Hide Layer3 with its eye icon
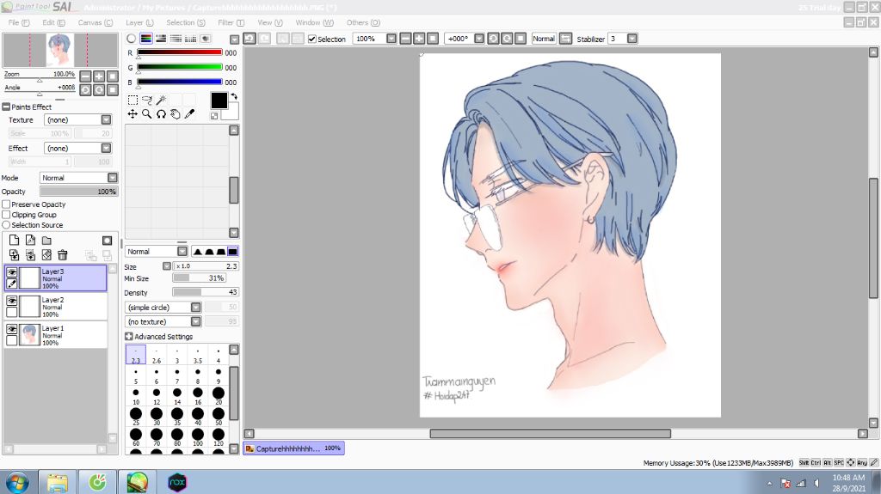 pyautogui.click(x=12, y=271)
